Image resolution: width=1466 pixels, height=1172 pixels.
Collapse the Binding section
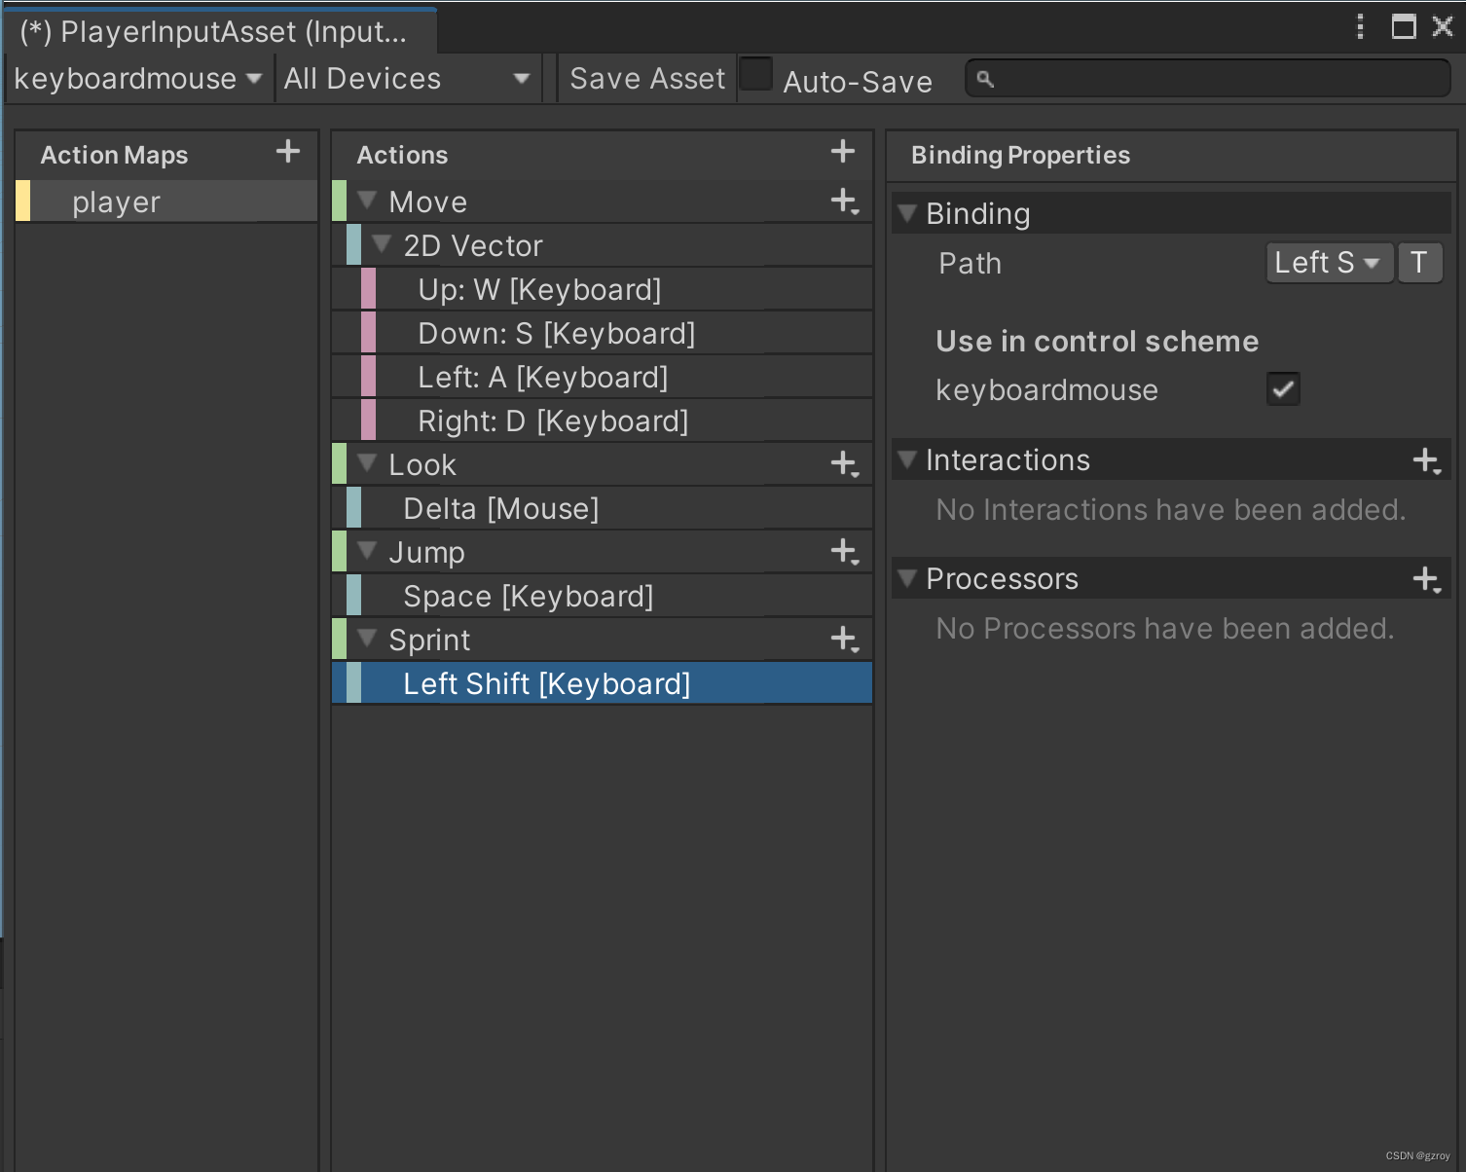click(906, 212)
